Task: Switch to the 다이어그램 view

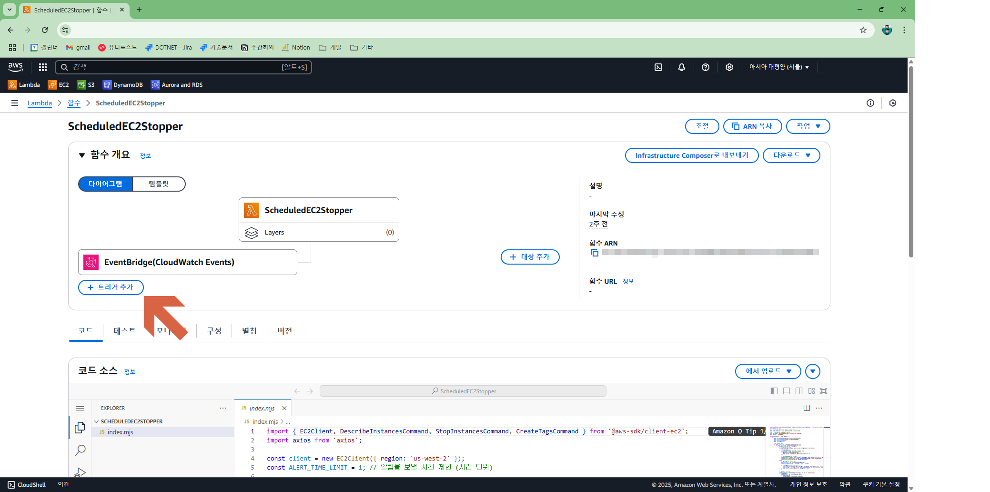Action: point(105,184)
